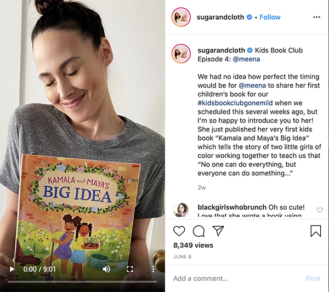This screenshot has height=292, width=329.
Task: Open @meena mention after Episode 4
Action: click(x=246, y=59)
